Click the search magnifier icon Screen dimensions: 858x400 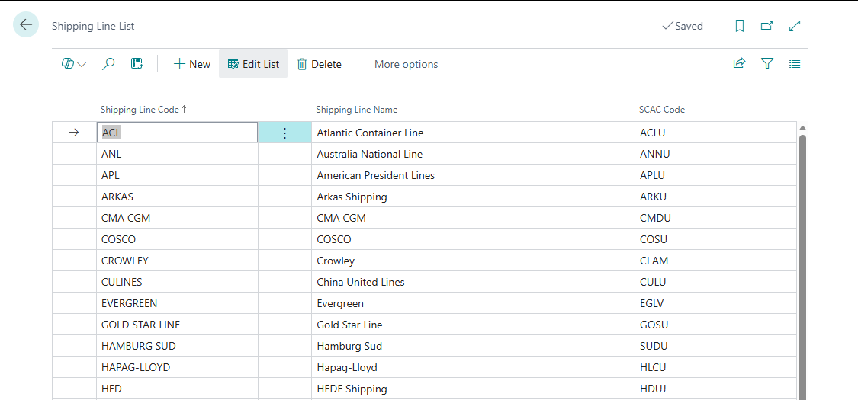[109, 64]
